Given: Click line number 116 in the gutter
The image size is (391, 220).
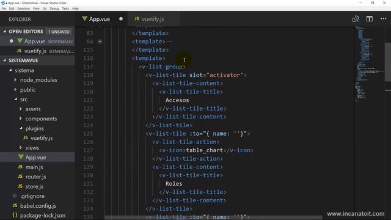Looking at the screenshot, I should [x=88, y=58].
